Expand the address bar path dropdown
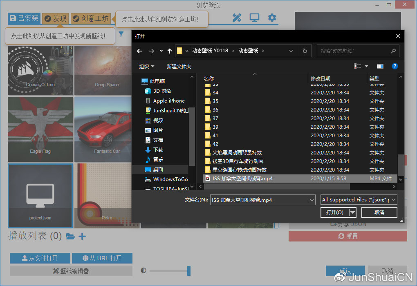 291,51
